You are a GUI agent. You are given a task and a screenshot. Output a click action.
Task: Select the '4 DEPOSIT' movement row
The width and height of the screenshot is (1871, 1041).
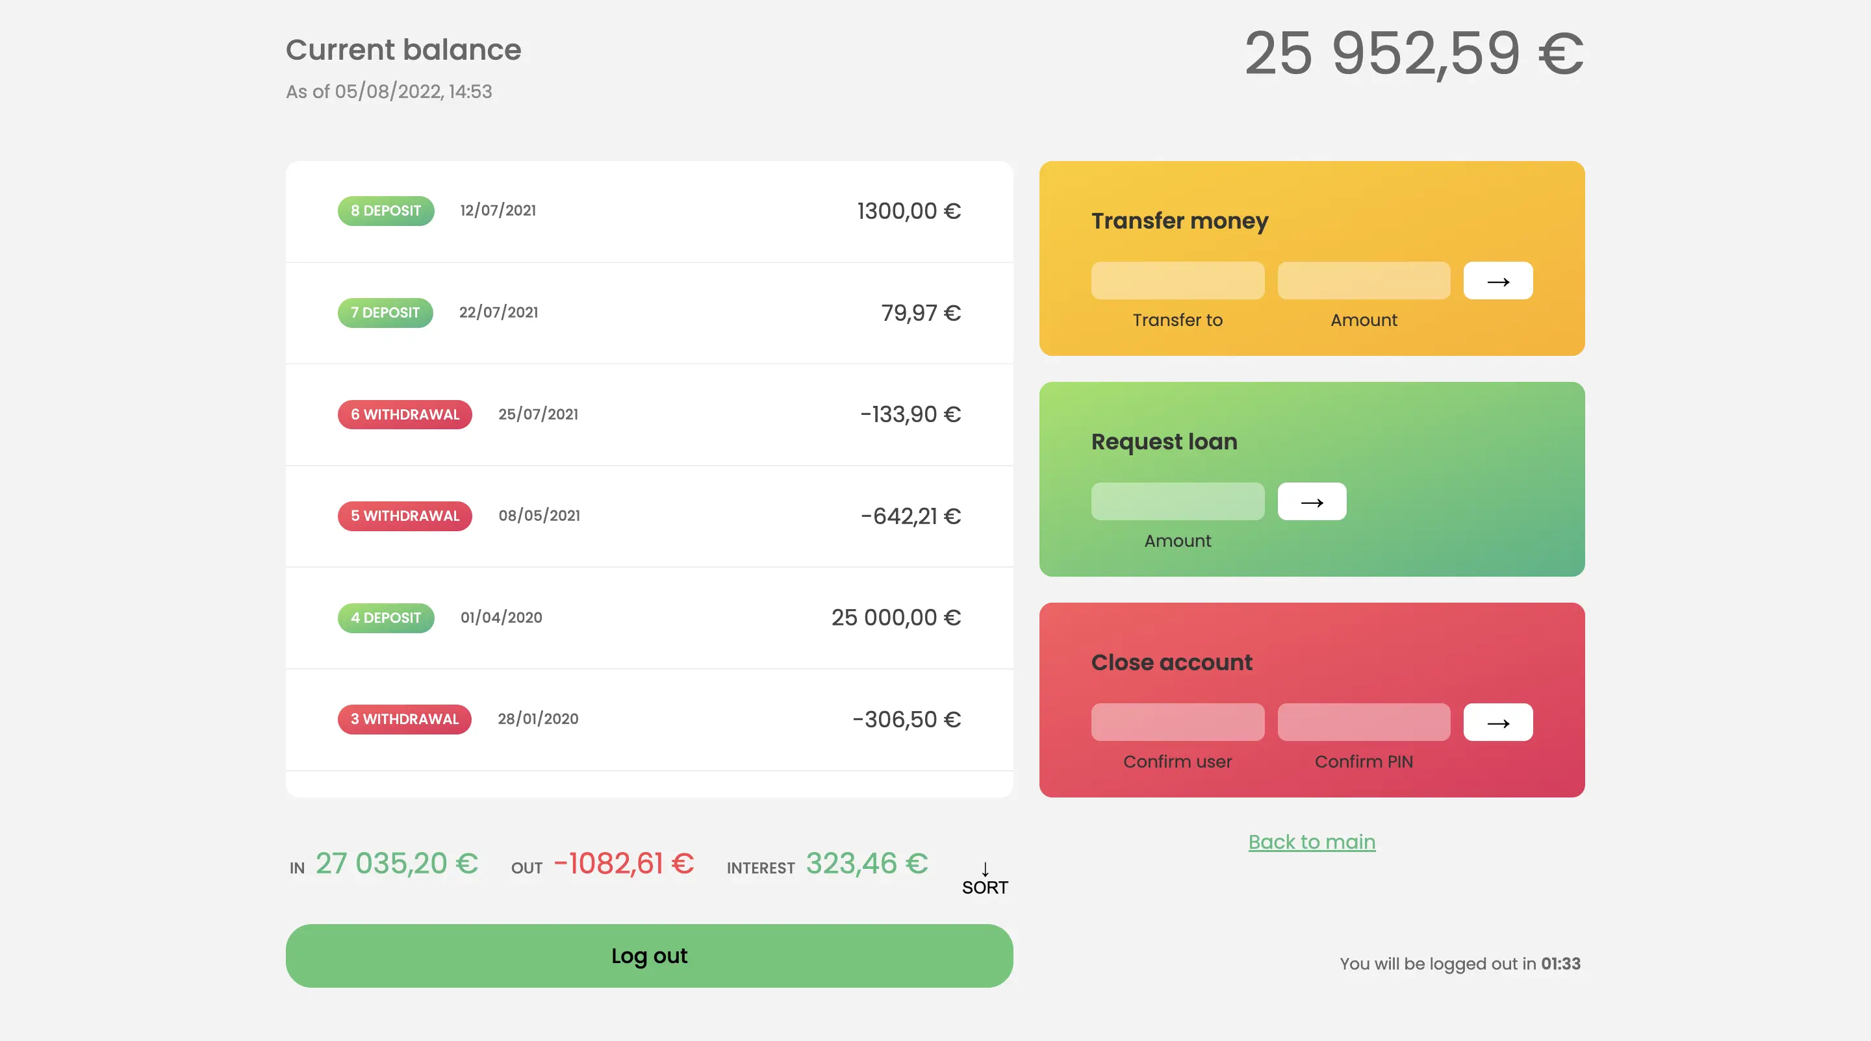(x=648, y=618)
